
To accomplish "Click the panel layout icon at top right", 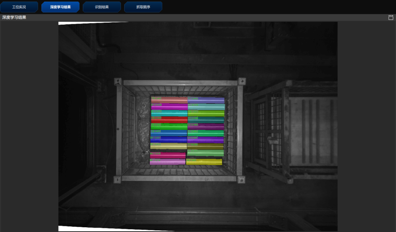I will pos(391,18).
